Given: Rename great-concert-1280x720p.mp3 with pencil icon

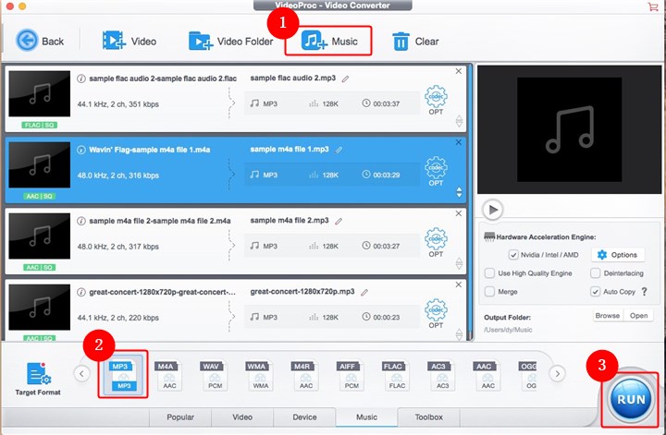Looking at the screenshot, I should tap(364, 292).
